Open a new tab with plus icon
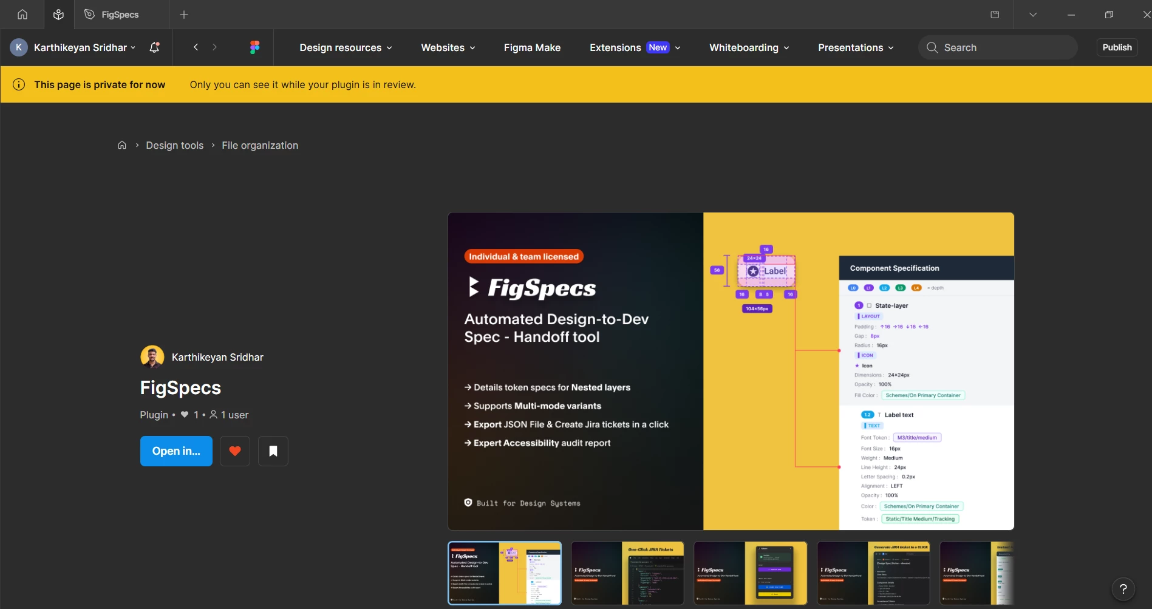The image size is (1152, 609). (184, 15)
